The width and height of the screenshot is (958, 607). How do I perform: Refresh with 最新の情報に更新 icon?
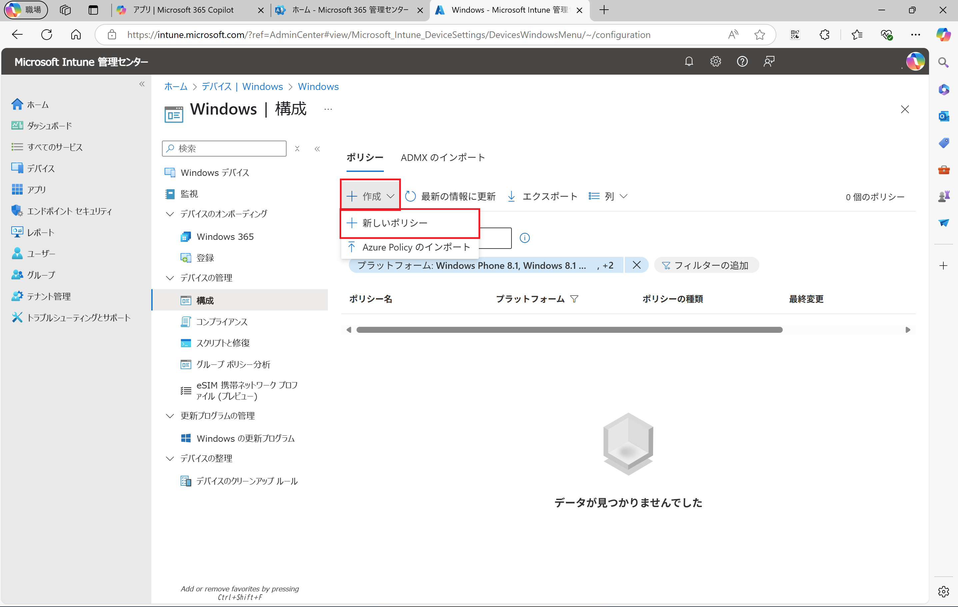point(411,197)
